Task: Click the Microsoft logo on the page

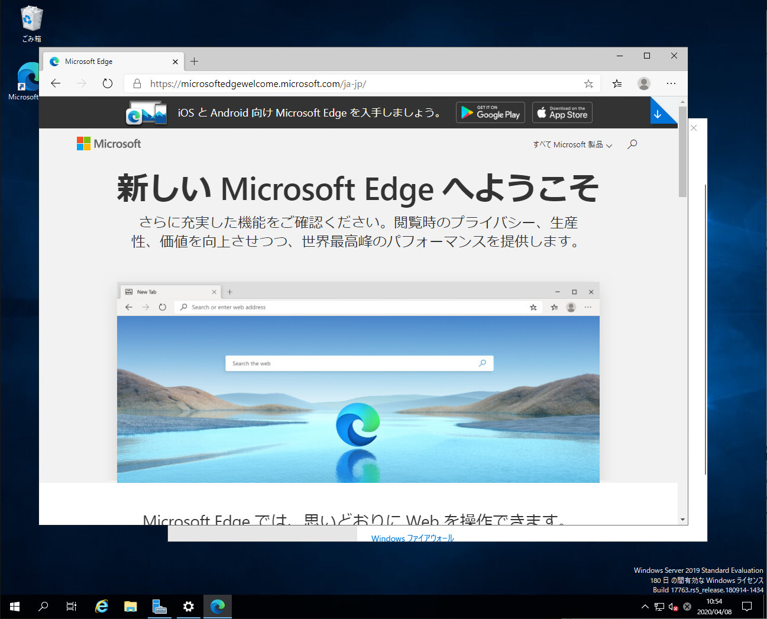Action: 109,144
